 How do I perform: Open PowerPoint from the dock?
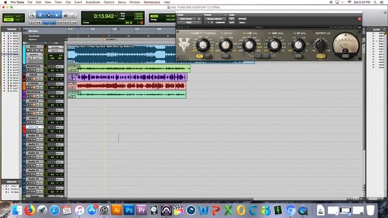pyautogui.click(x=216, y=210)
